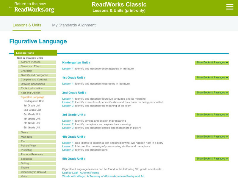
Task: Choose 1st Grade Unit in the sidebar tree
Action: click(32, 106)
